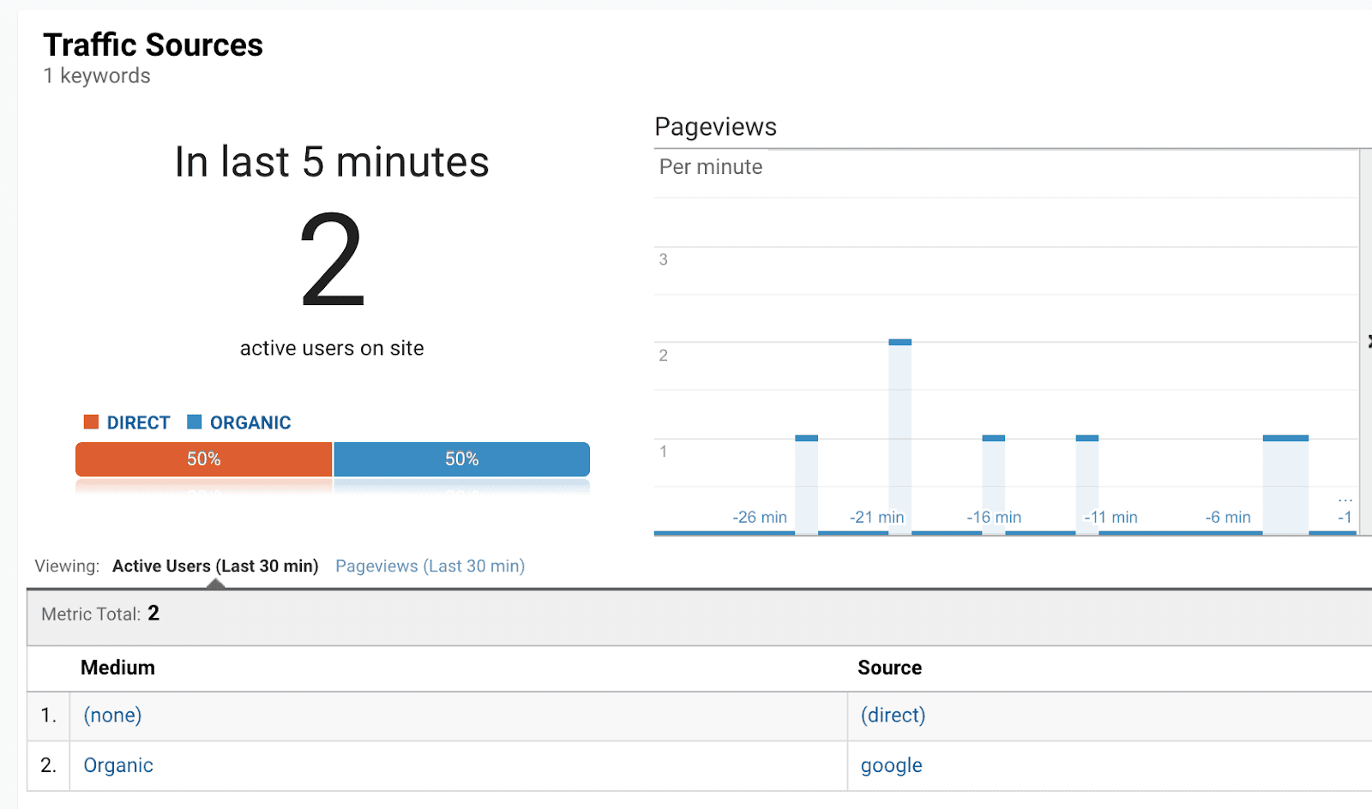Click the Medium column header
1372x809 pixels.
[x=117, y=668]
